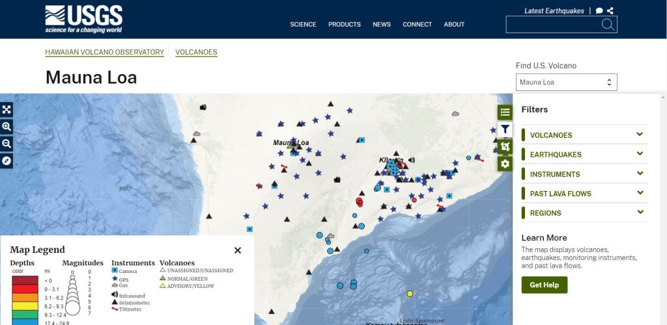
Task: Open the Products menu
Action: pyautogui.click(x=344, y=25)
